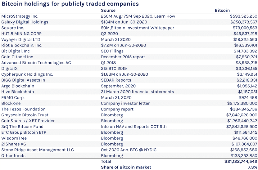Click the Stone Ridge Asset Management LLC name
Image resolution: width=258 pixels, height=170 pixels.
click(38, 150)
